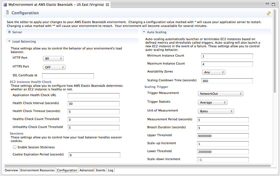Viewport: 280px width, 176px height.
Task: Click the vertical scrollbar thumb
Action: click(275, 51)
